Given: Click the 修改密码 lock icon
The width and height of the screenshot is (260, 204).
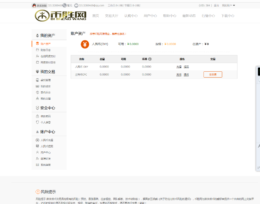Looking at the screenshot, I should (37, 116).
